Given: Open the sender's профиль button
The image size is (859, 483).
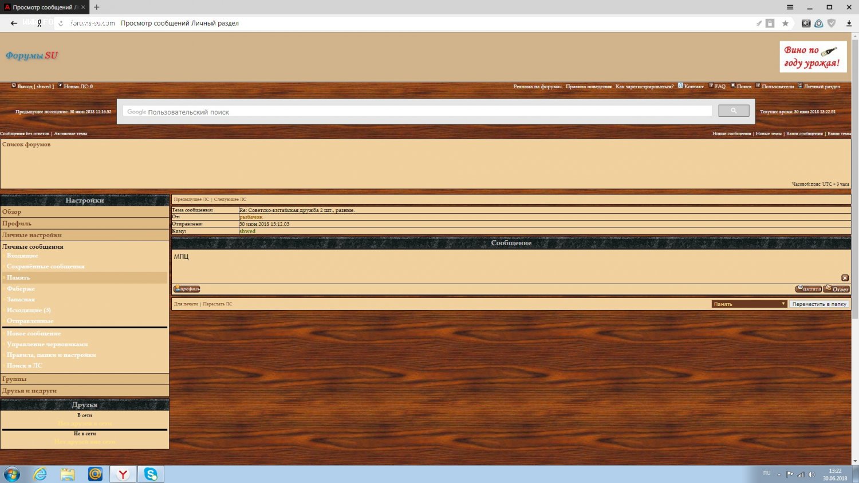Looking at the screenshot, I should (187, 289).
